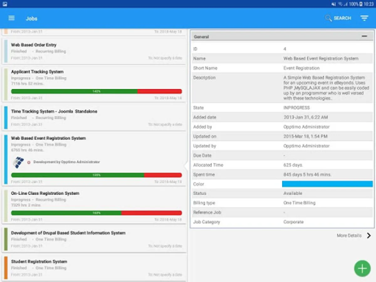Viewport: 376px width, 282px height.
Task: Click Development by Opptimo Administrator text
Action: click(67, 162)
